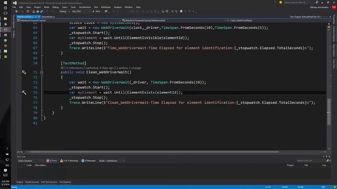The height and width of the screenshot is (189, 337).
Task: Switch to the Test Explorer tab
Action: [x=65, y=182]
